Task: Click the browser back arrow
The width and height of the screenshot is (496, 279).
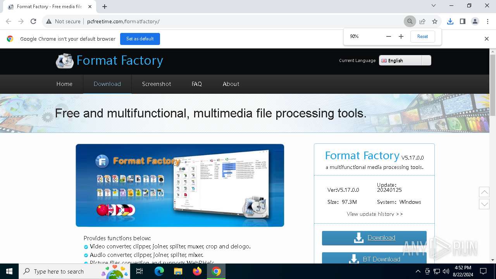Action: 9,21
